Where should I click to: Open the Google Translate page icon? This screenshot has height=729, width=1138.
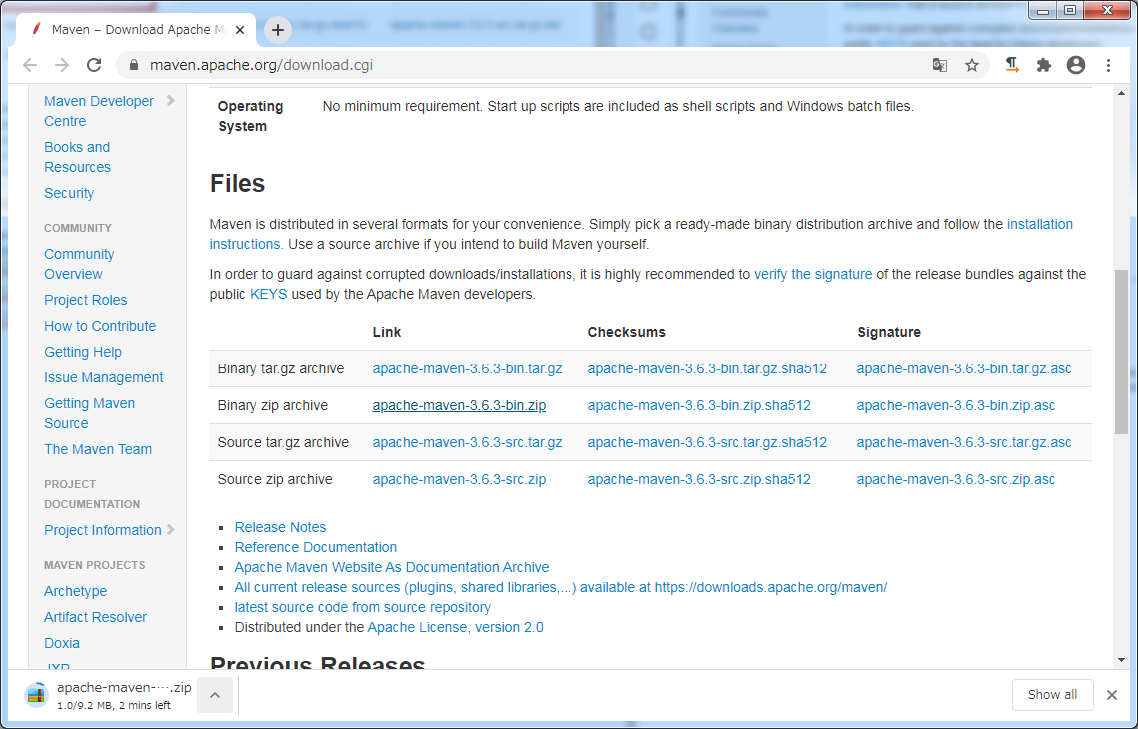[x=940, y=65]
